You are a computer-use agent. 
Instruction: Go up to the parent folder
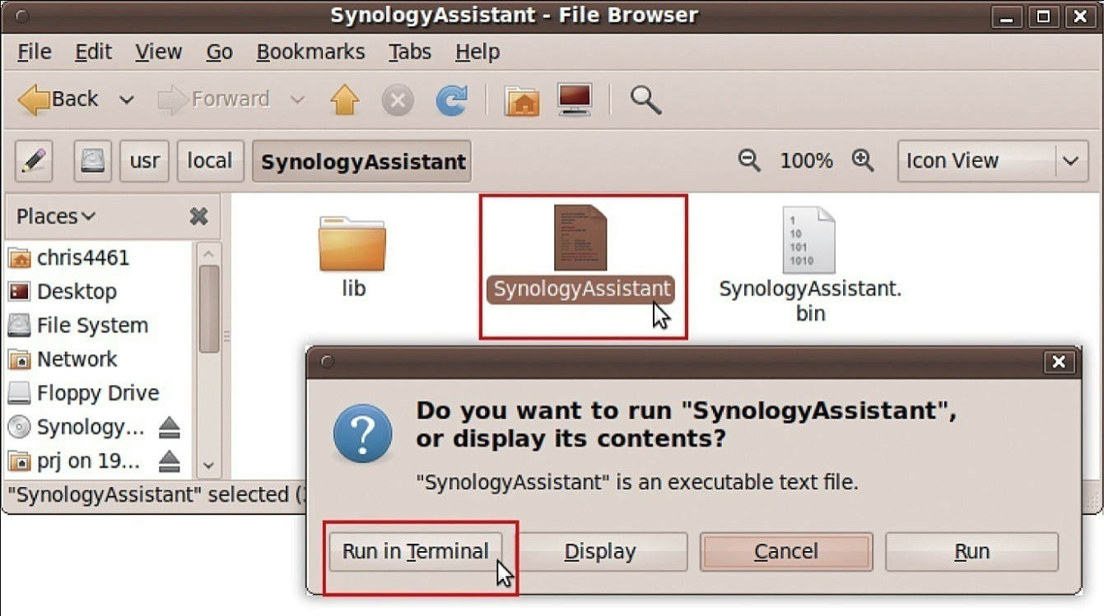[x=345, y=100]
